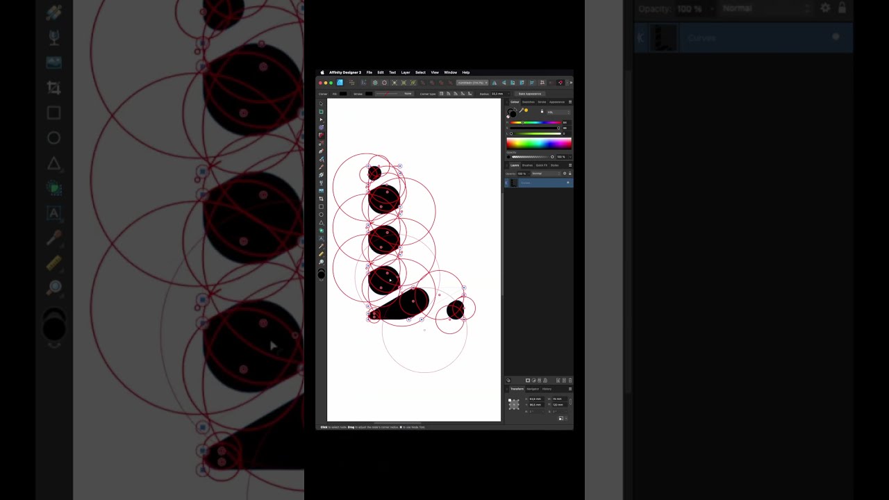Select the Artboard tool
The image size is (889, 500).
click(x=321, y=112)
